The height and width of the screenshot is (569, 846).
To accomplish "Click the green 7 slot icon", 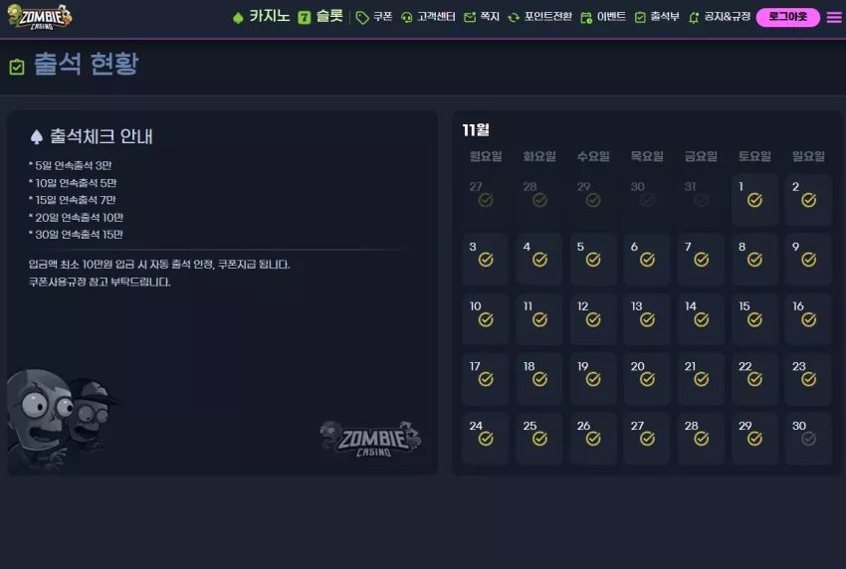I will pyautogui.click(x=305, y=18).
